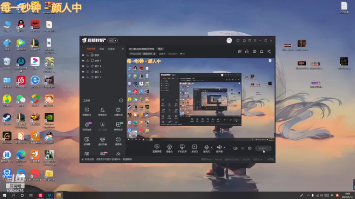Toggle the preview eye icon near gear
The width and height of the screenshot is (355, 199).
tap(243, 148)
